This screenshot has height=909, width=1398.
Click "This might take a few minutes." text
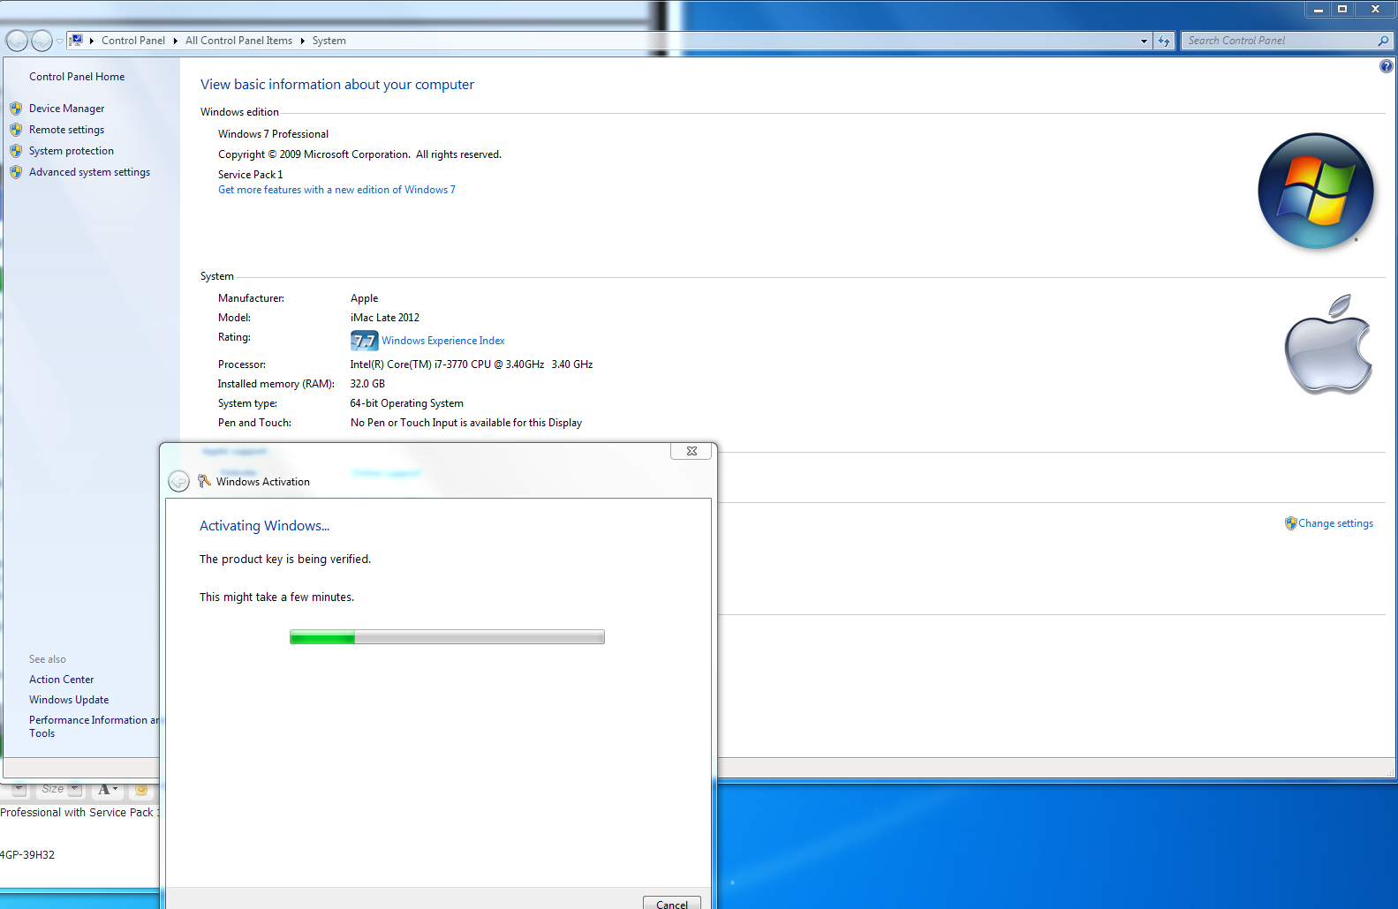click(276, 597)
